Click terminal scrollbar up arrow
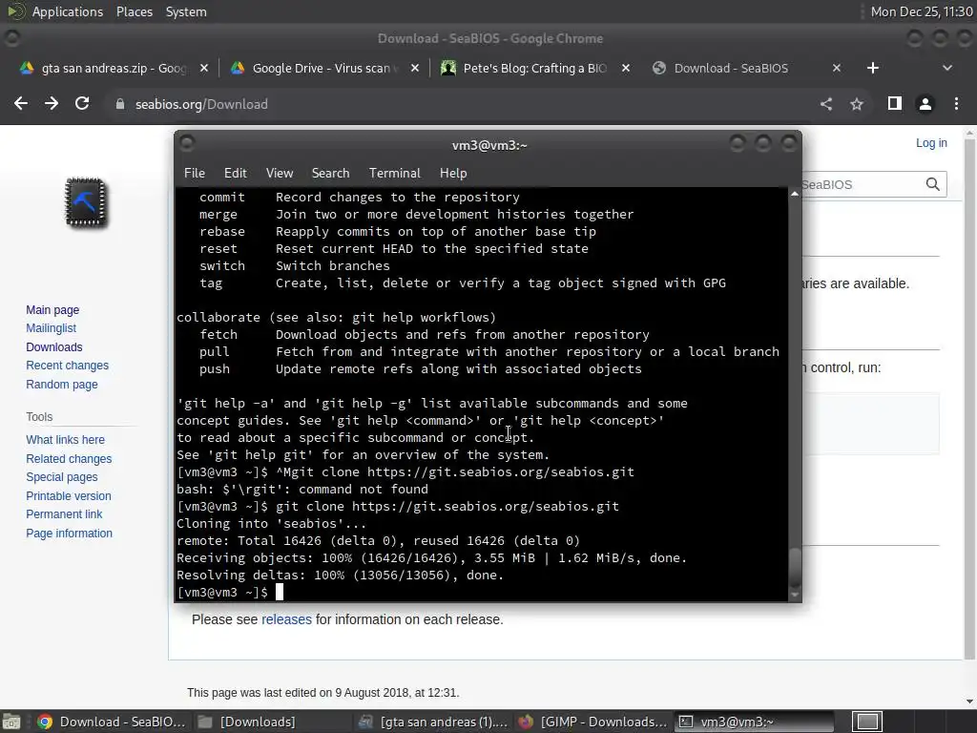Screen dimensions: 977x733 795,194
